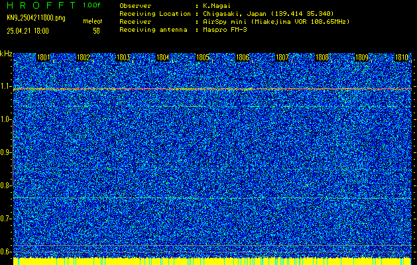Click the 1.00f version label
Viewport: 417px width, 265px height.
tap(91, 5)
